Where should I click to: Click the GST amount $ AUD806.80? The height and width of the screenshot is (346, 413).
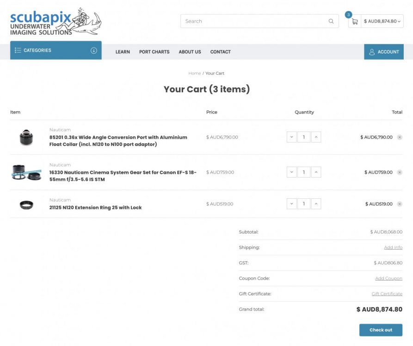(388, 263)
